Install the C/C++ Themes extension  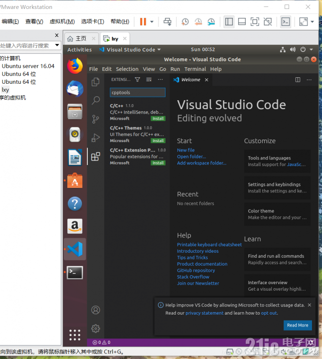(x=158, y=141)
